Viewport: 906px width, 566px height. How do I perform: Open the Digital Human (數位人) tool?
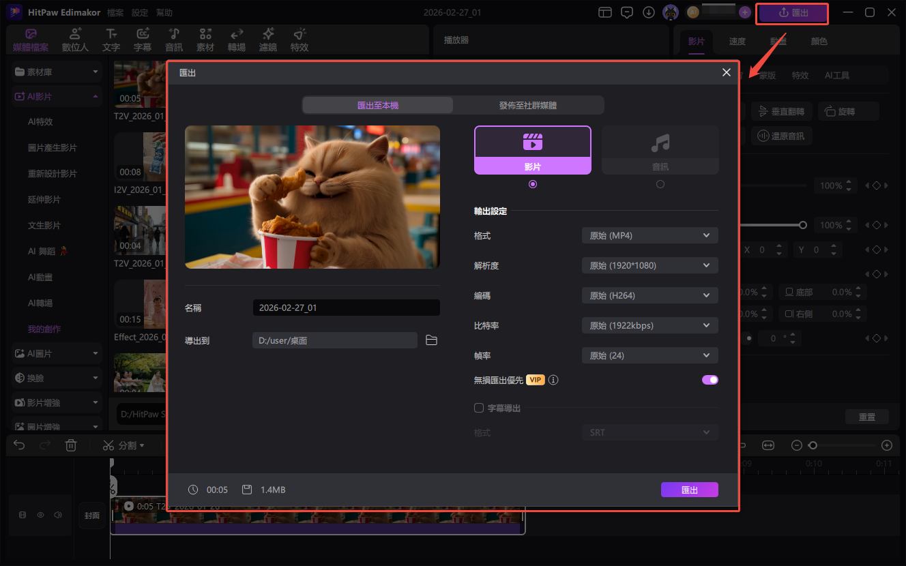(75, 40)
